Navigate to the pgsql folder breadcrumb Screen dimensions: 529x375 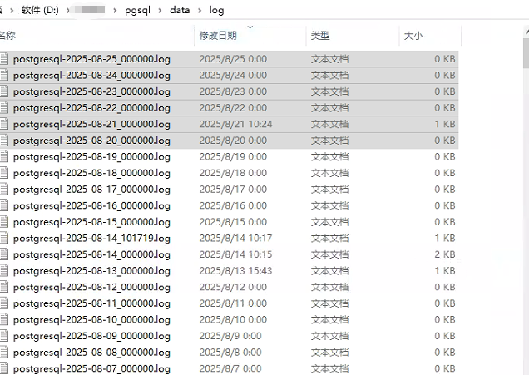point(137,11)
